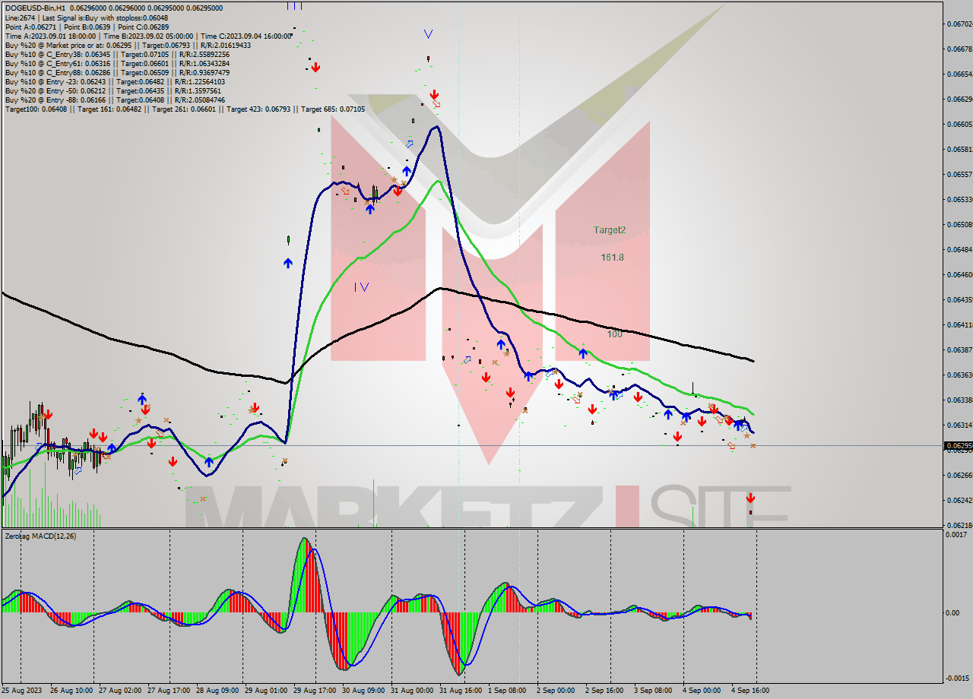Viewport: 973px width, 699px height.
Task: Click 0.06363 on the price axis
Action: [x=959, y=375]
